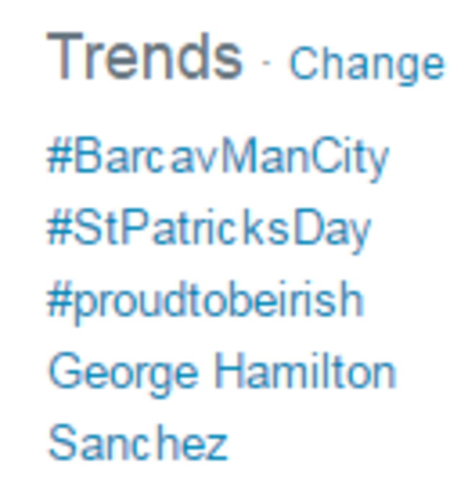Open the #BarcavManCity trending hashtag
Screen dimensions: 468x478
click(217, 157)
